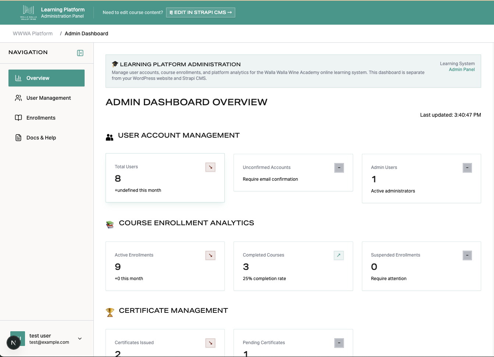Viewport: 494px width, 357px height.
Task: Follow the WWWA Platform breadcrumb link
Action: 33,33
